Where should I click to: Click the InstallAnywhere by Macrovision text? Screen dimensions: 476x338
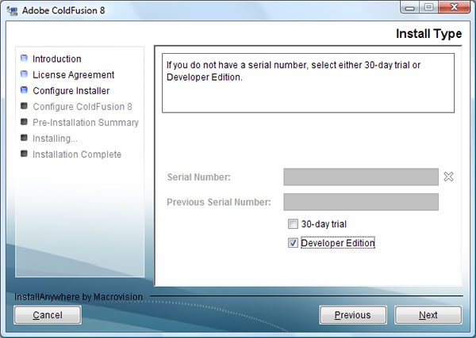[x=79, y=297]
